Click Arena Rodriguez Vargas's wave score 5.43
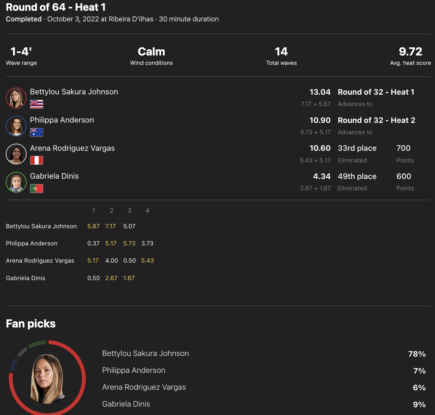 tap(147, 261)
